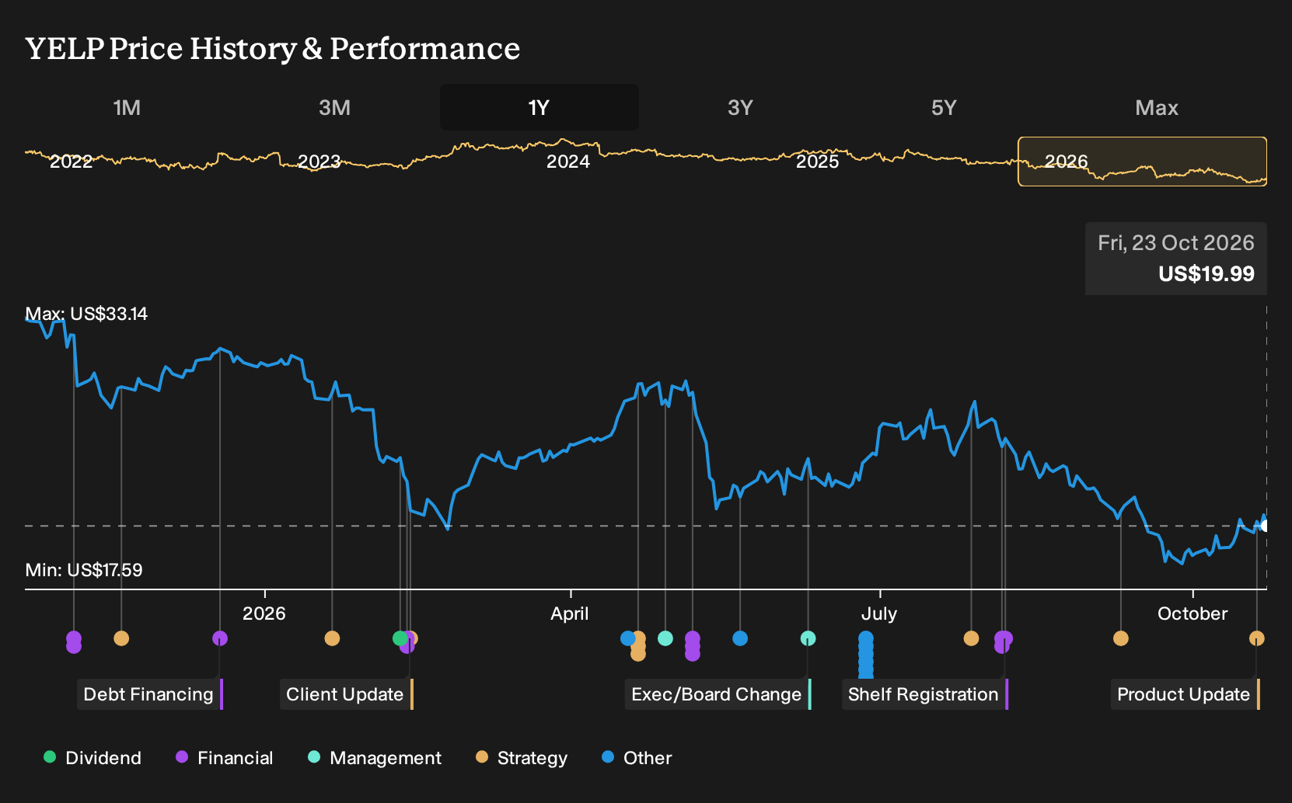Screen dimensions: 1292x803
Task: Click the green Dividend event marker dot
Action: pyautogui.click(x=400, y=638)
